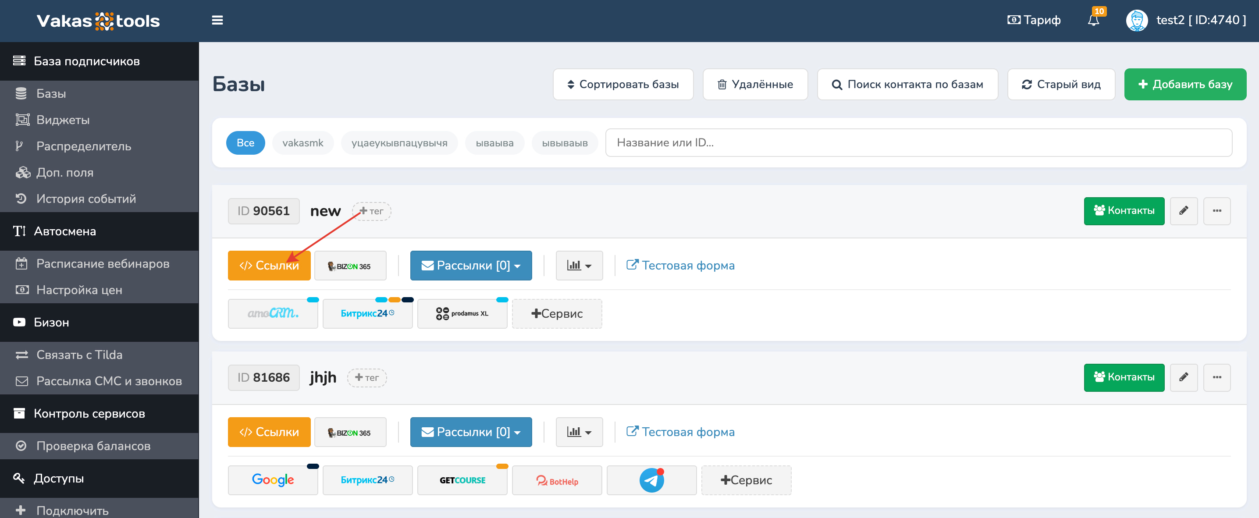Click the pencil edit icon for base new

1183,211
